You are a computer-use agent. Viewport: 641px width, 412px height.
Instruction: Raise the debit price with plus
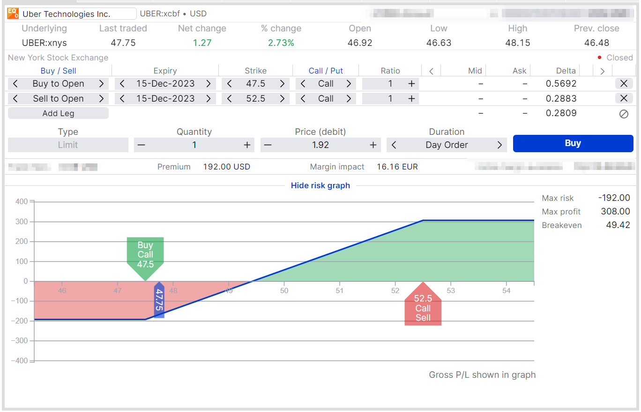pos(373,145)
